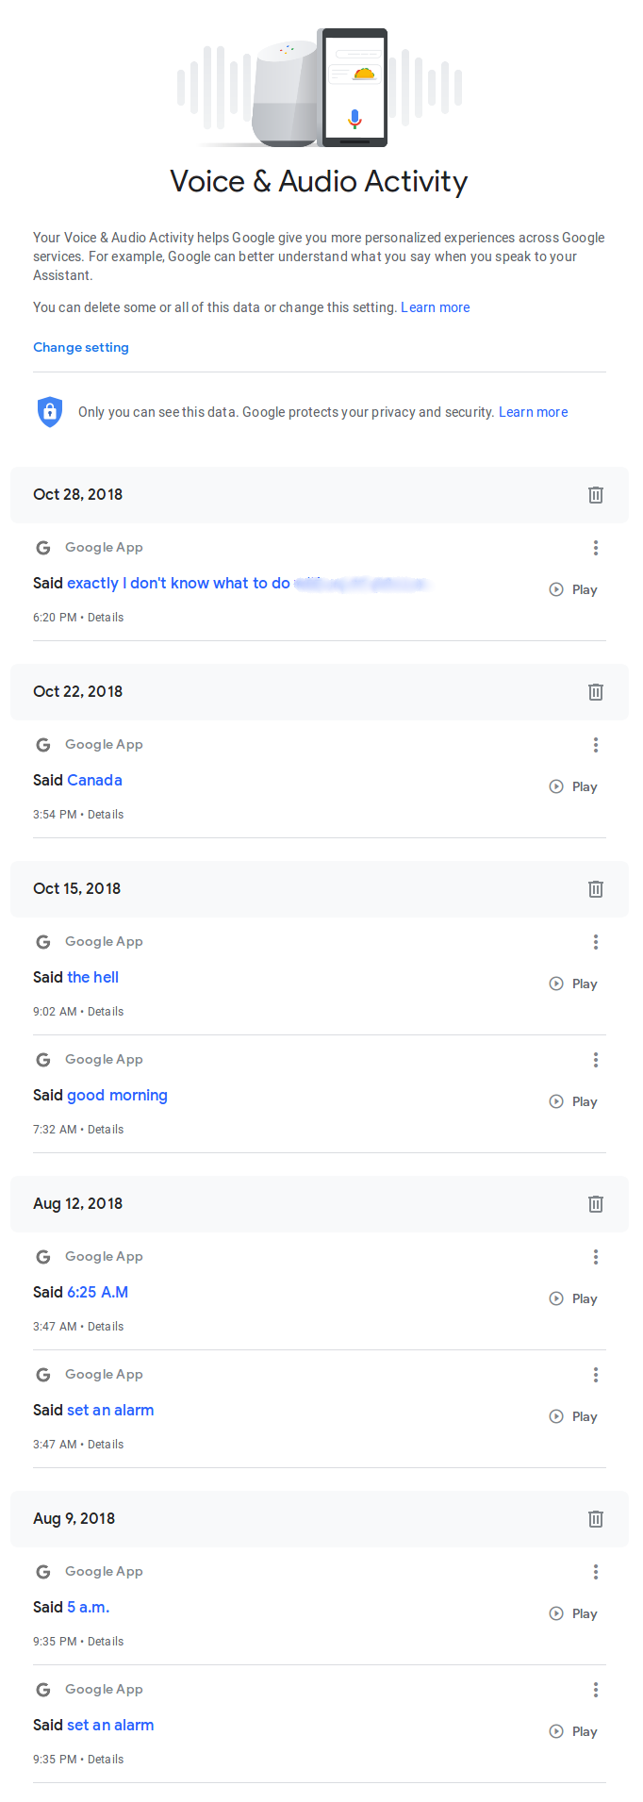Open three-dot menu for "good morning" entry
Image resolution: width=643 pixels, height=1802 pixels.
[x=596, y=1060]
